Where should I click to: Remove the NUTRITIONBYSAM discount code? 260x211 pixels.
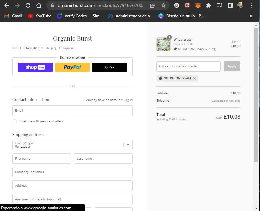[195, 78]
